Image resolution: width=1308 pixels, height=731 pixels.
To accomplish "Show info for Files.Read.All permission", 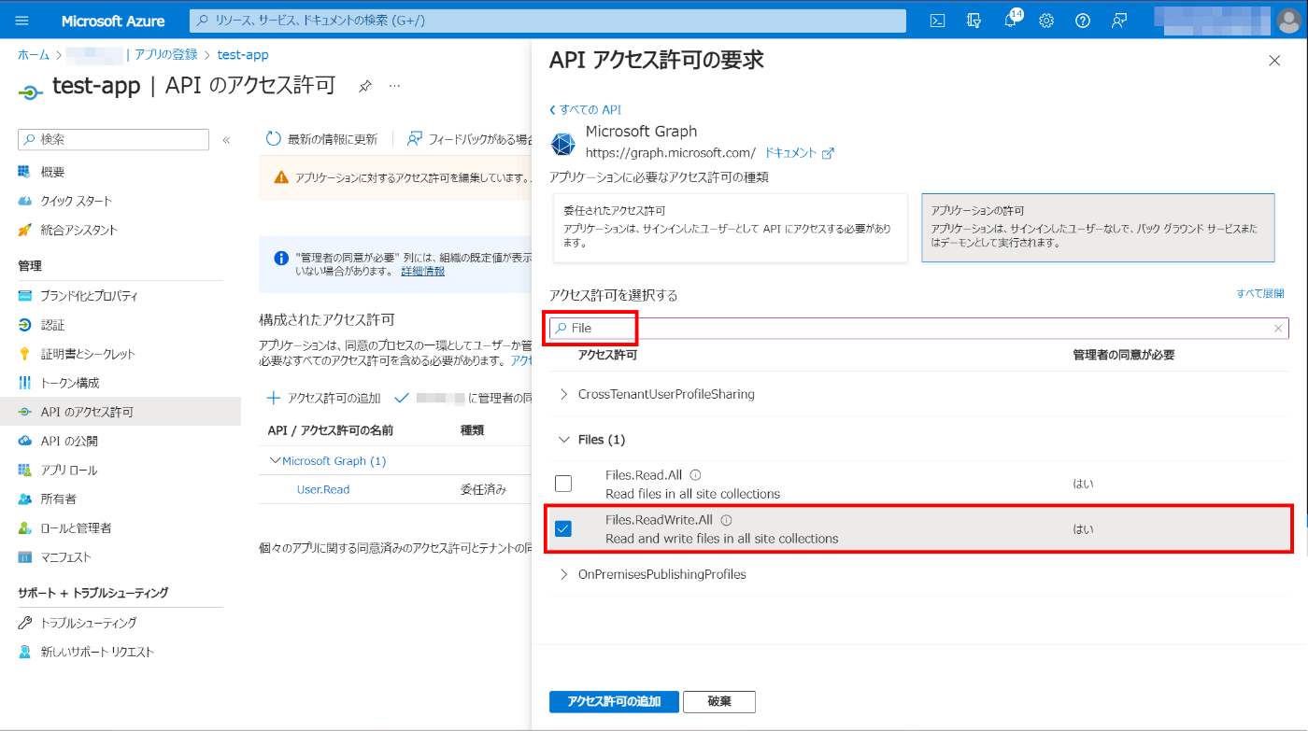I will (x=695, y=475).
